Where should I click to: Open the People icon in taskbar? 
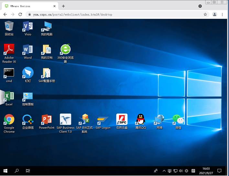click(x=156, y=171)
